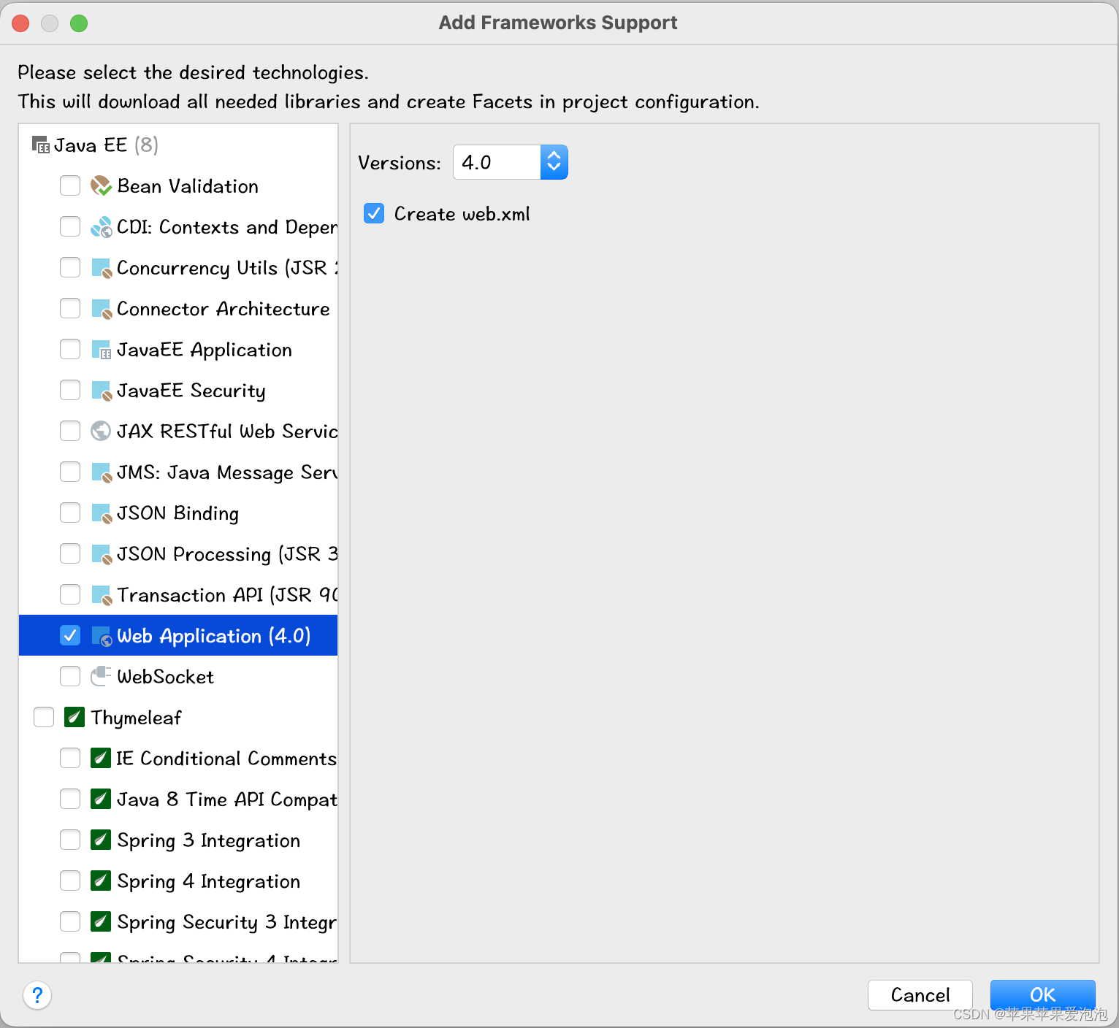Check the WebSocket checkbox
1119x1028 pixels.
70,676
